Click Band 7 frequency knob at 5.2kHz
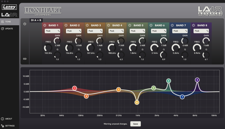This screenshot has width=225, height=129. [x=175, y=48]
